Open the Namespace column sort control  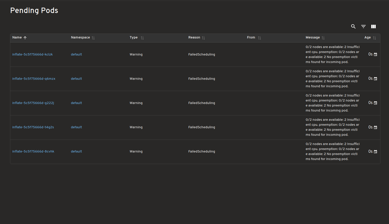93,37
